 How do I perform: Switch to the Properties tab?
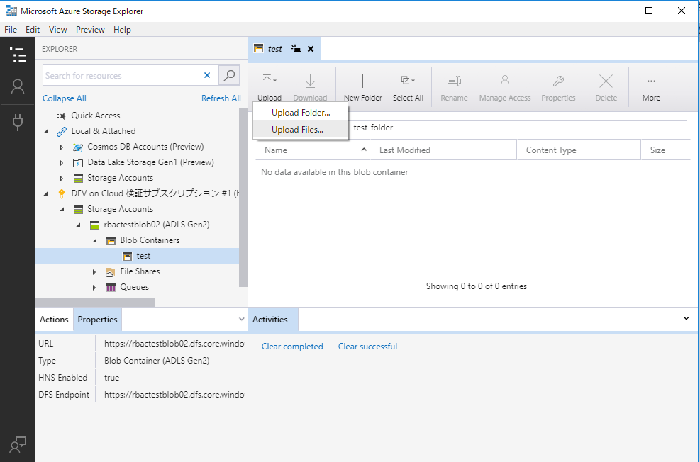pyautogui.click(x=97, y=320)
